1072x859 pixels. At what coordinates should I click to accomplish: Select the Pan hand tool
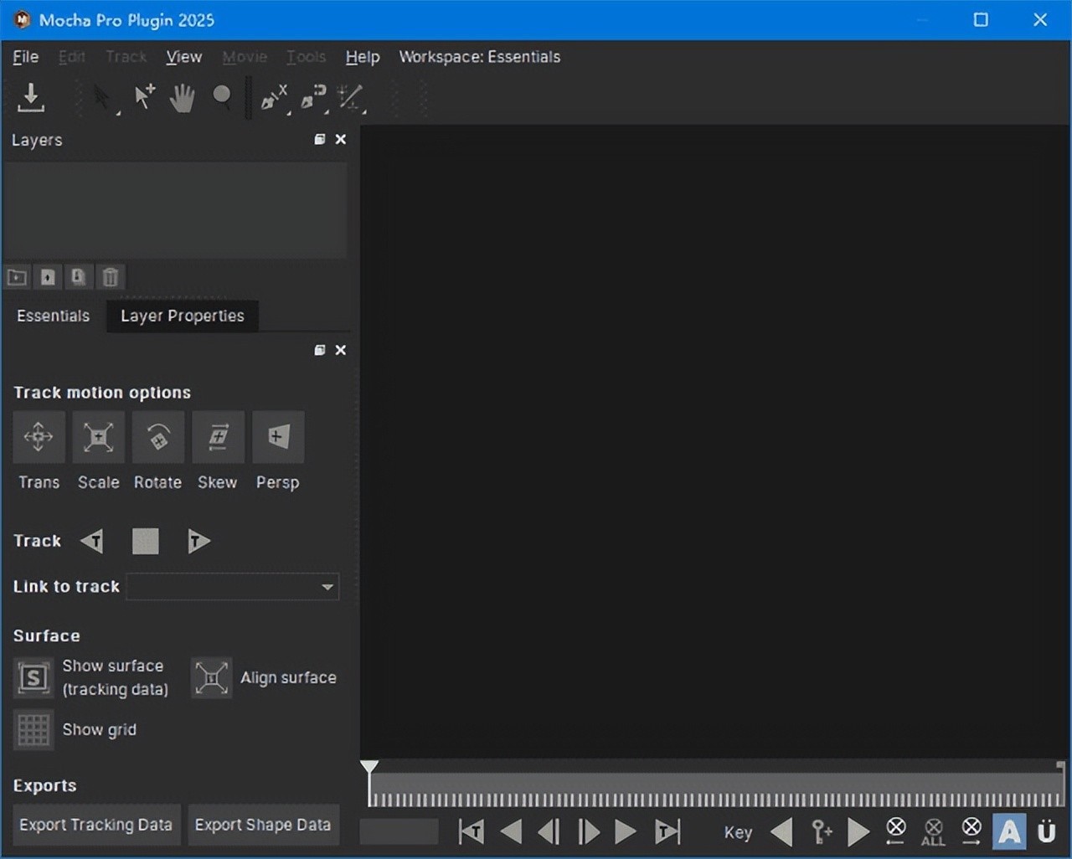(x=182, y=98)
